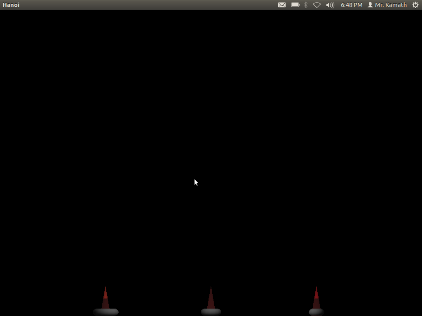This screenshot has height=316, width=422.
Task: Click the battery indicator icon
Action: point(295,5)
